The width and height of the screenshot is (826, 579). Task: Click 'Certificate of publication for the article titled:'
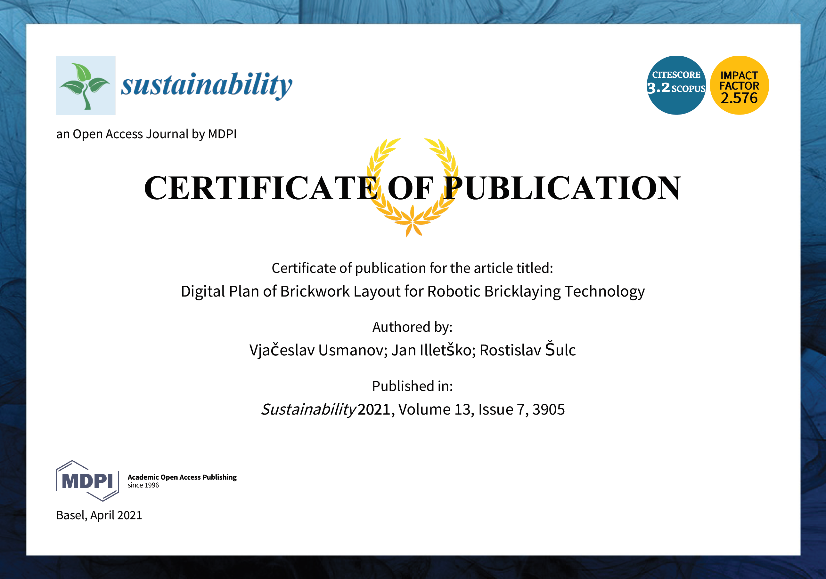tap(412, 268)
